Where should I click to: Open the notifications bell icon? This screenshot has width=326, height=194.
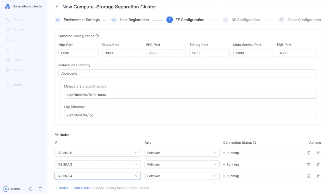31,189
